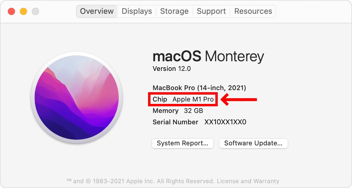This screenshot has height=188, width=352.
Task: Open the Storage tab
Action: click(174, 11)
